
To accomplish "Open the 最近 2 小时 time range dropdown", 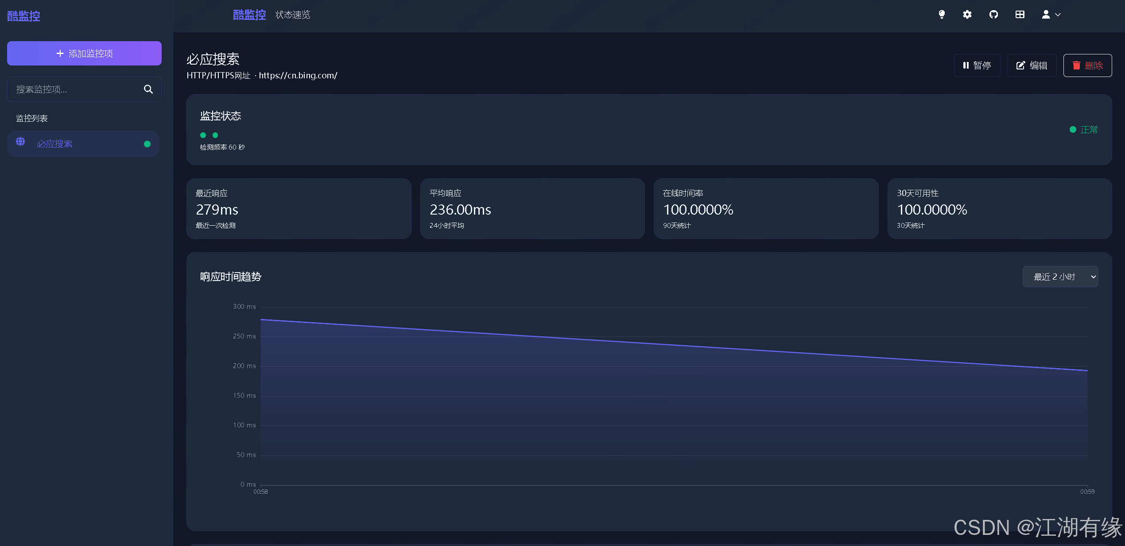I will [1060, 277].
